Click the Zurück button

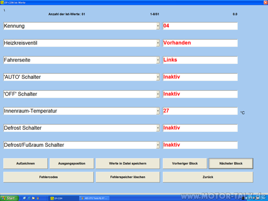point(208,177)
